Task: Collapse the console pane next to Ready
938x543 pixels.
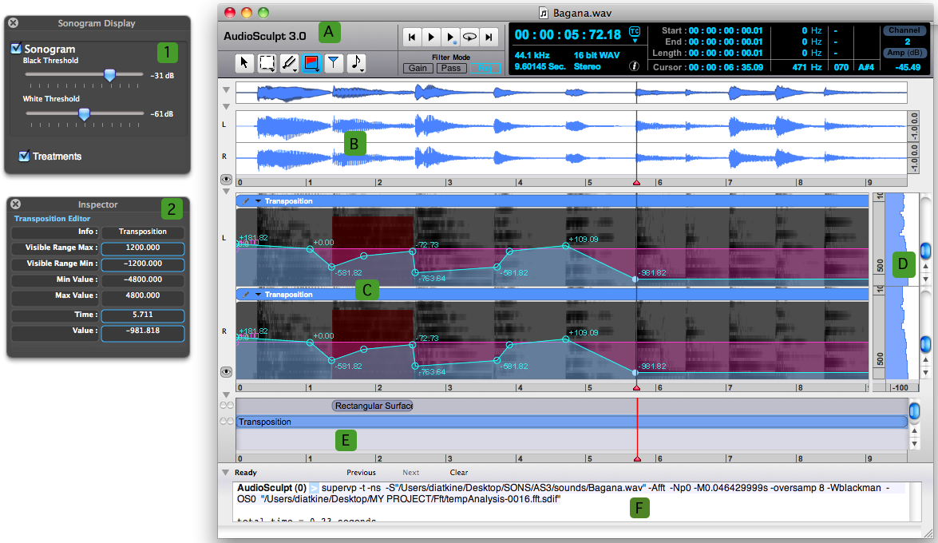Action: (x=226, y=473)
